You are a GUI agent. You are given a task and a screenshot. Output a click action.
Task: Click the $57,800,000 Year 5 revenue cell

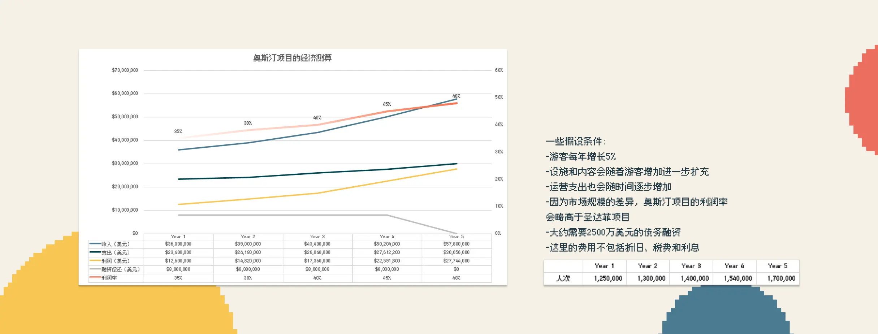point(456,244)
